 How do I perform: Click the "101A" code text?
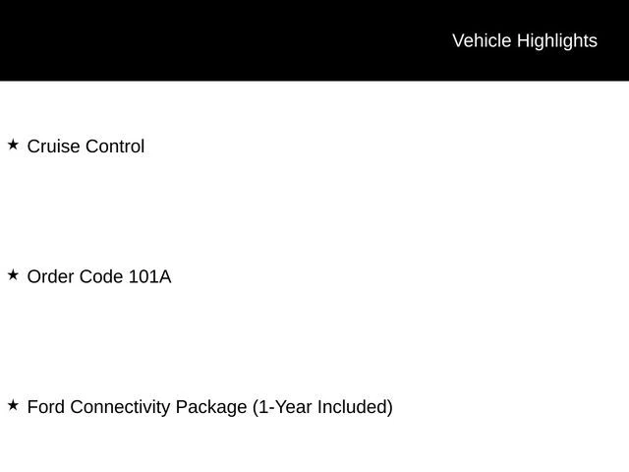pos(149,277)
